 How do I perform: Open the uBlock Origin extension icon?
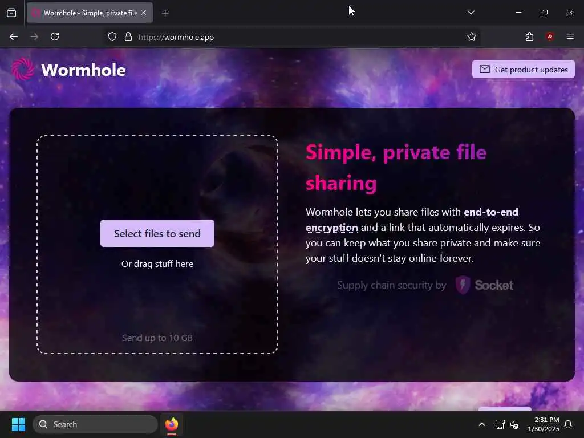pos(550,36)
